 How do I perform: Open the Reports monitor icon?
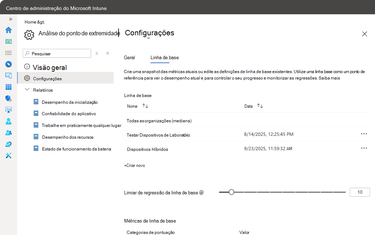click(x=8, y=110)
